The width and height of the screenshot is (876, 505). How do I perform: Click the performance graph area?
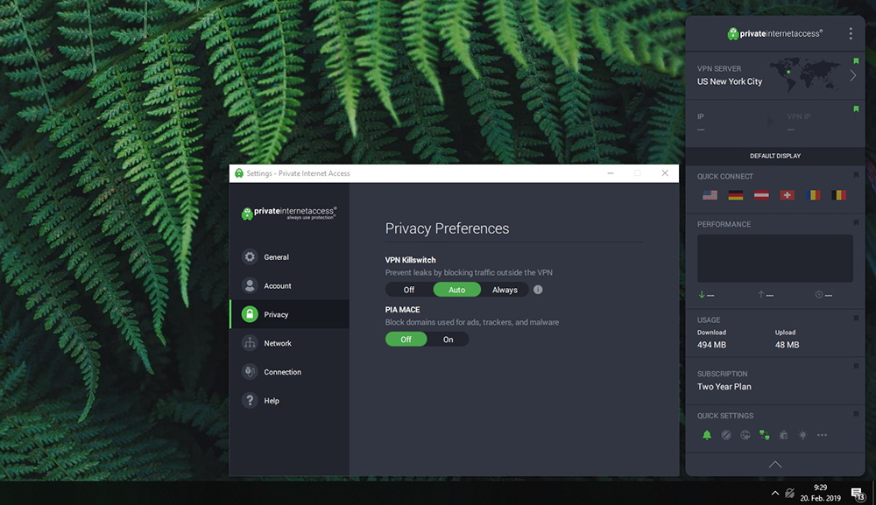tap(775, 258)
